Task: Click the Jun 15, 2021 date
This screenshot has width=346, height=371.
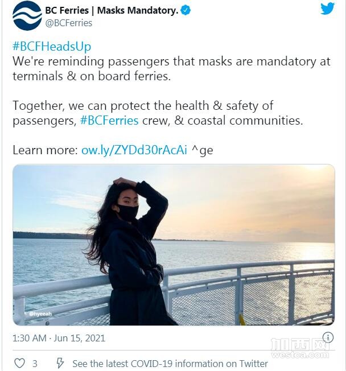Action: 79,338
